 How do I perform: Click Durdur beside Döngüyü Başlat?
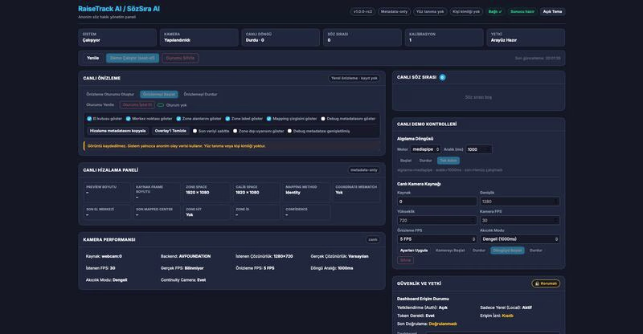coord(536,250)
